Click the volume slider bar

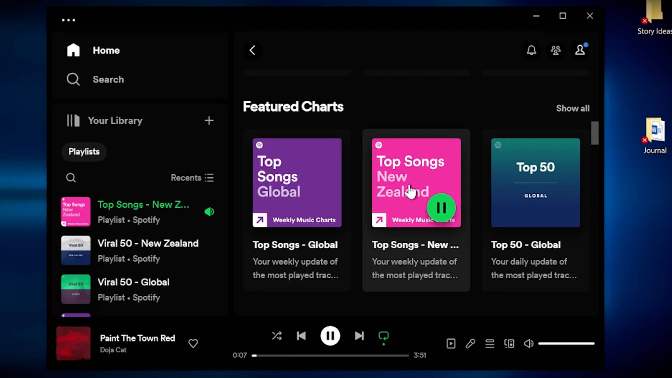pos(566,344)
